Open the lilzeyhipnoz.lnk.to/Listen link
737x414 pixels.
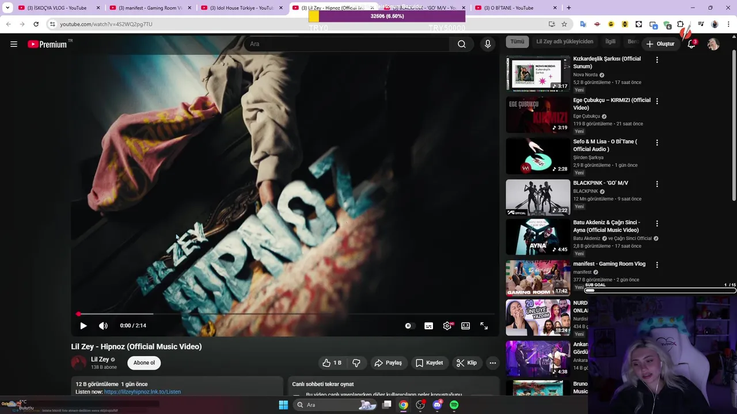tap(142, 392)
